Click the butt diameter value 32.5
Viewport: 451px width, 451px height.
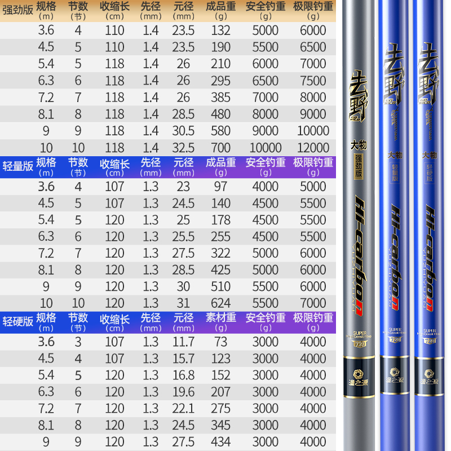point(183,148)
